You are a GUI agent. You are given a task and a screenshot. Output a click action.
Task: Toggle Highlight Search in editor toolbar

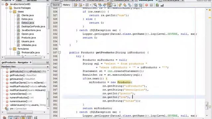109,5
